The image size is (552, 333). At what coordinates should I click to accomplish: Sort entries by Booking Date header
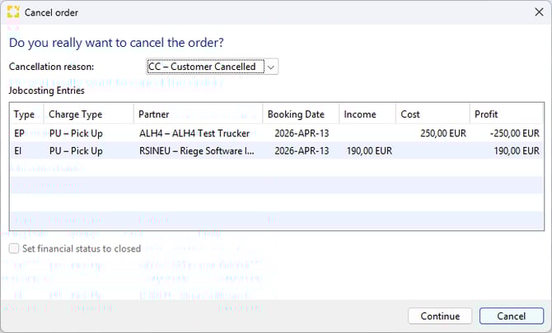click(299, 114)
